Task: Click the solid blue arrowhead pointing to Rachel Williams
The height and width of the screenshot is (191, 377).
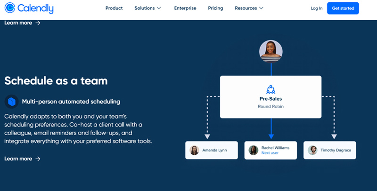Action: coord(271,136)
